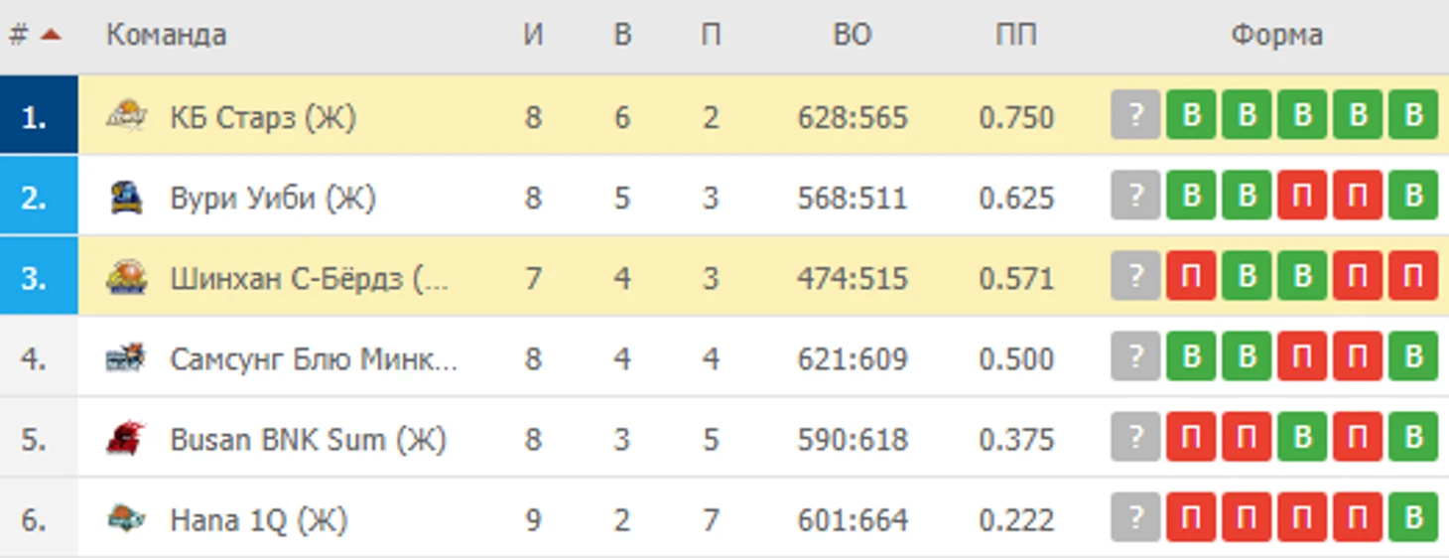Image resolution: width=1449 pixels, height=558 pixels.
Task: Sort table by the # column arrow
Action: point(51,36)
